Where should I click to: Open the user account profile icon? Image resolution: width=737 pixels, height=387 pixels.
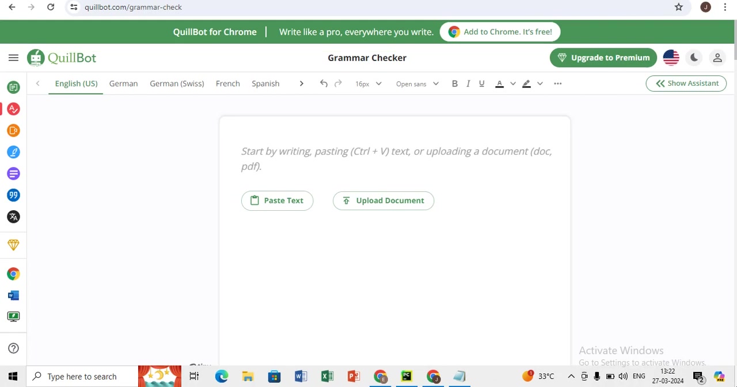pos(717,58)
